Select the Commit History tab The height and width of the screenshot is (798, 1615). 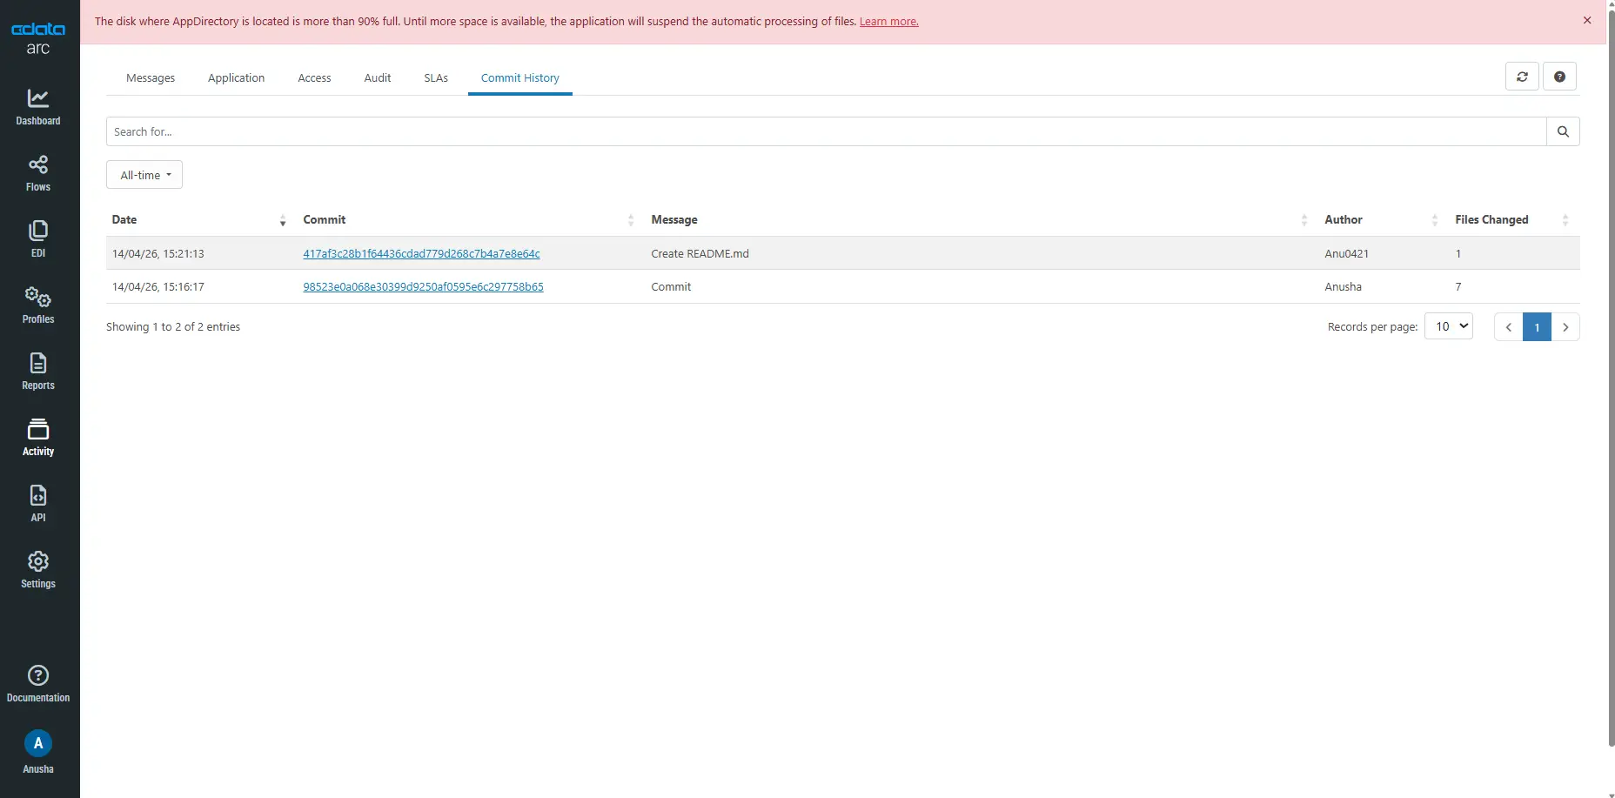pyautogui.click(x=520, y=77)
